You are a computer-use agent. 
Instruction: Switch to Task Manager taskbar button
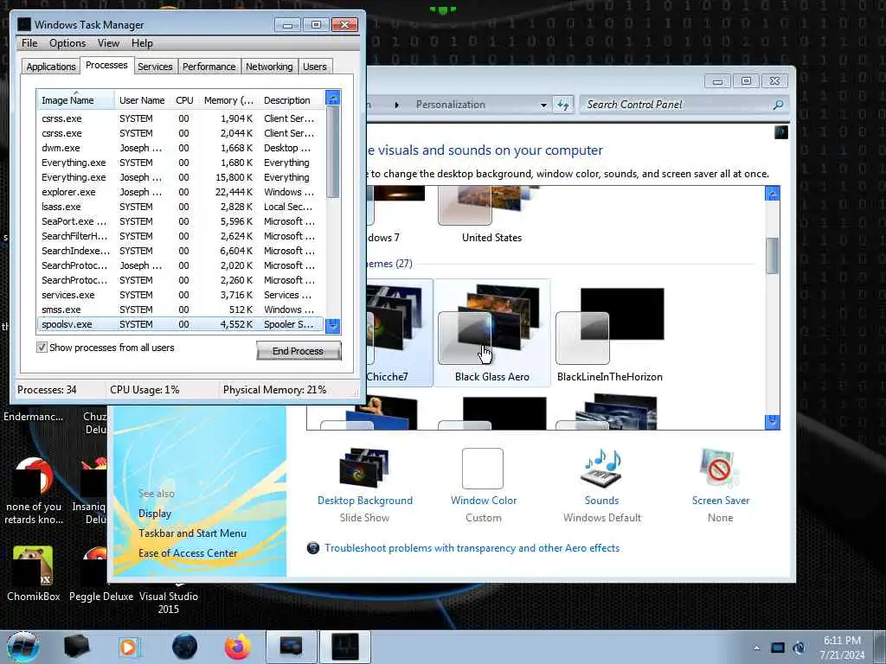click(345, 647)
